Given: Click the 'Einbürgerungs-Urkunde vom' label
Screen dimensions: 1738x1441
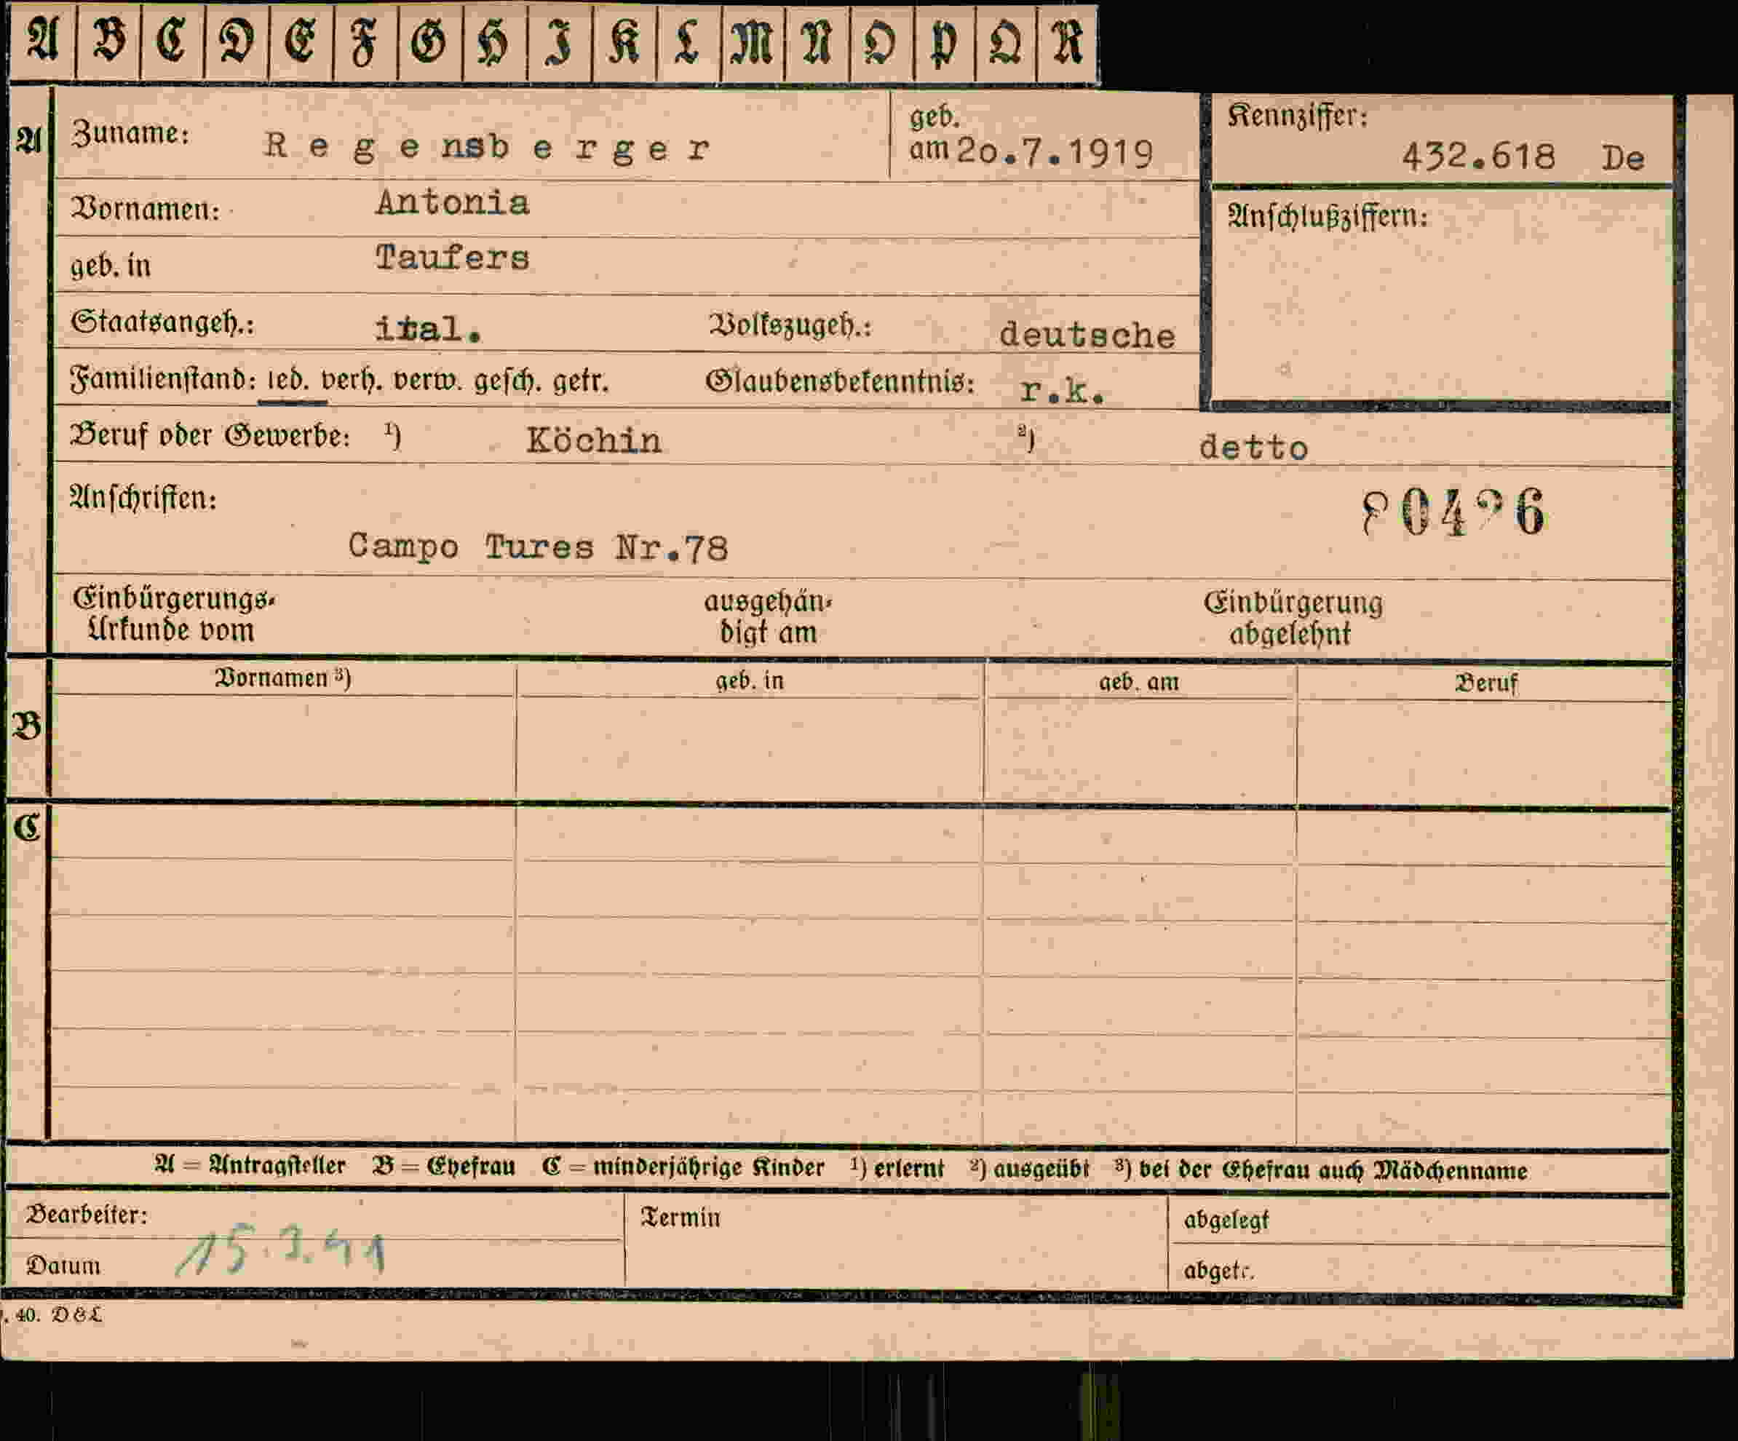Looking at the screenshot, I should [174, 614].
